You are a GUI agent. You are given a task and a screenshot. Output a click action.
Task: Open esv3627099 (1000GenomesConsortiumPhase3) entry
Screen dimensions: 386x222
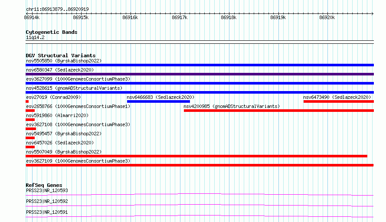78,79
